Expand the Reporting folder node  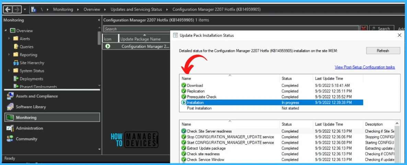(9, 55)
